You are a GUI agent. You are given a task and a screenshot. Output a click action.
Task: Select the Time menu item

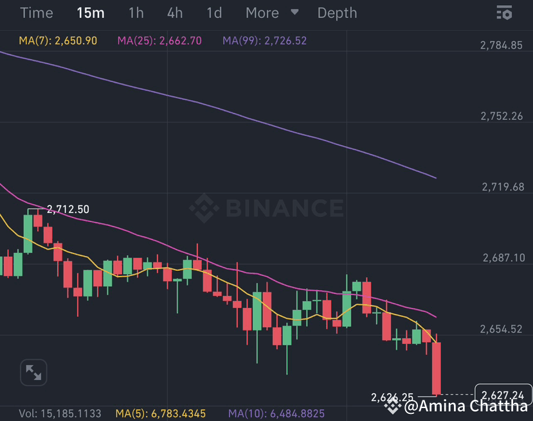[37, 13]
